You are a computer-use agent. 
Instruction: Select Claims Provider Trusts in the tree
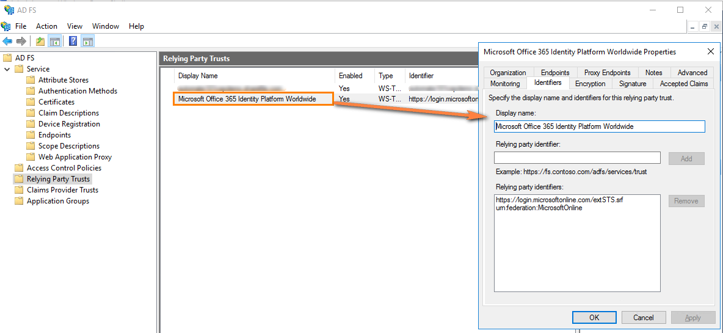click(x=62, y=190)
